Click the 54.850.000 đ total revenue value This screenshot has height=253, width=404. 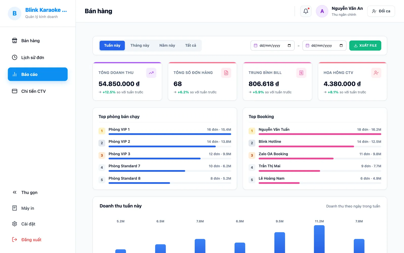(x=119, y=84)
